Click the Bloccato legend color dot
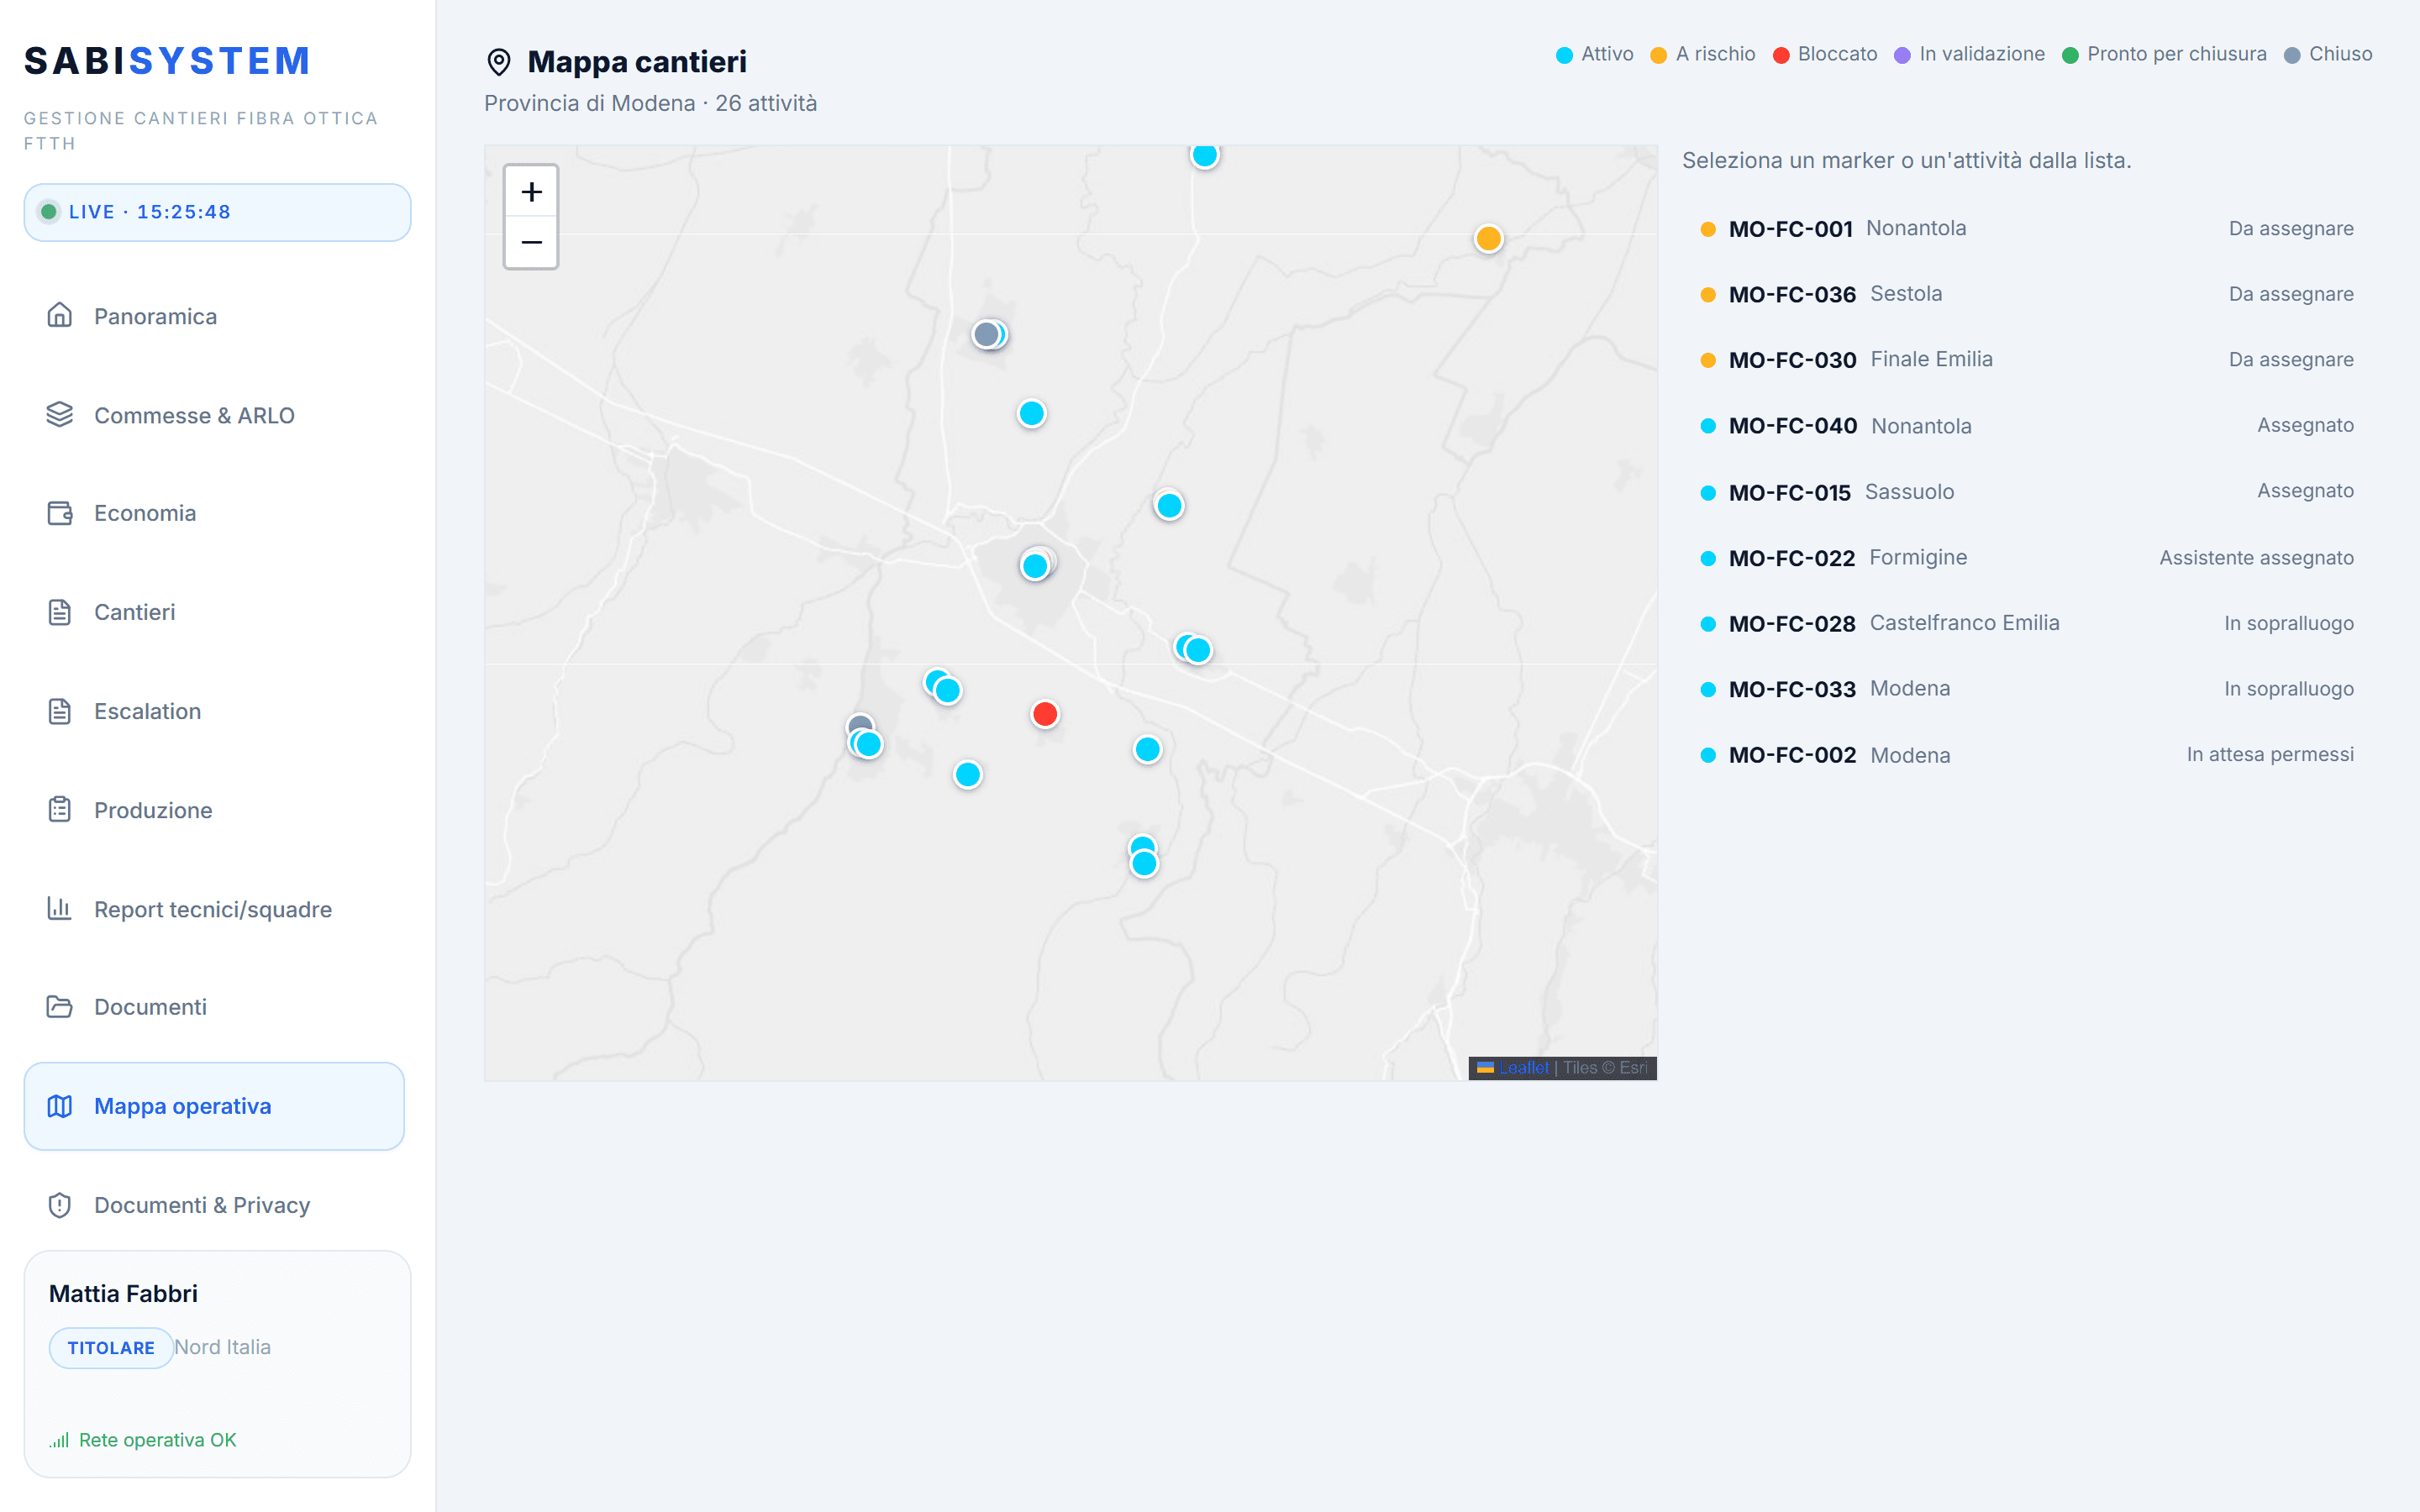Viewport: 2420px width, 1512px height. [x=1781, y=55]
